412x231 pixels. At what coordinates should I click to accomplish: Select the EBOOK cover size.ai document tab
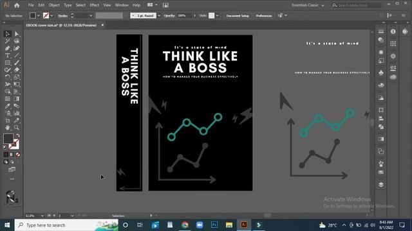[62, 25]
